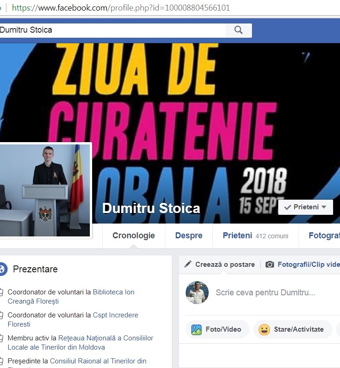
Task: Open the Despre tab
Action: coord(189,236)
